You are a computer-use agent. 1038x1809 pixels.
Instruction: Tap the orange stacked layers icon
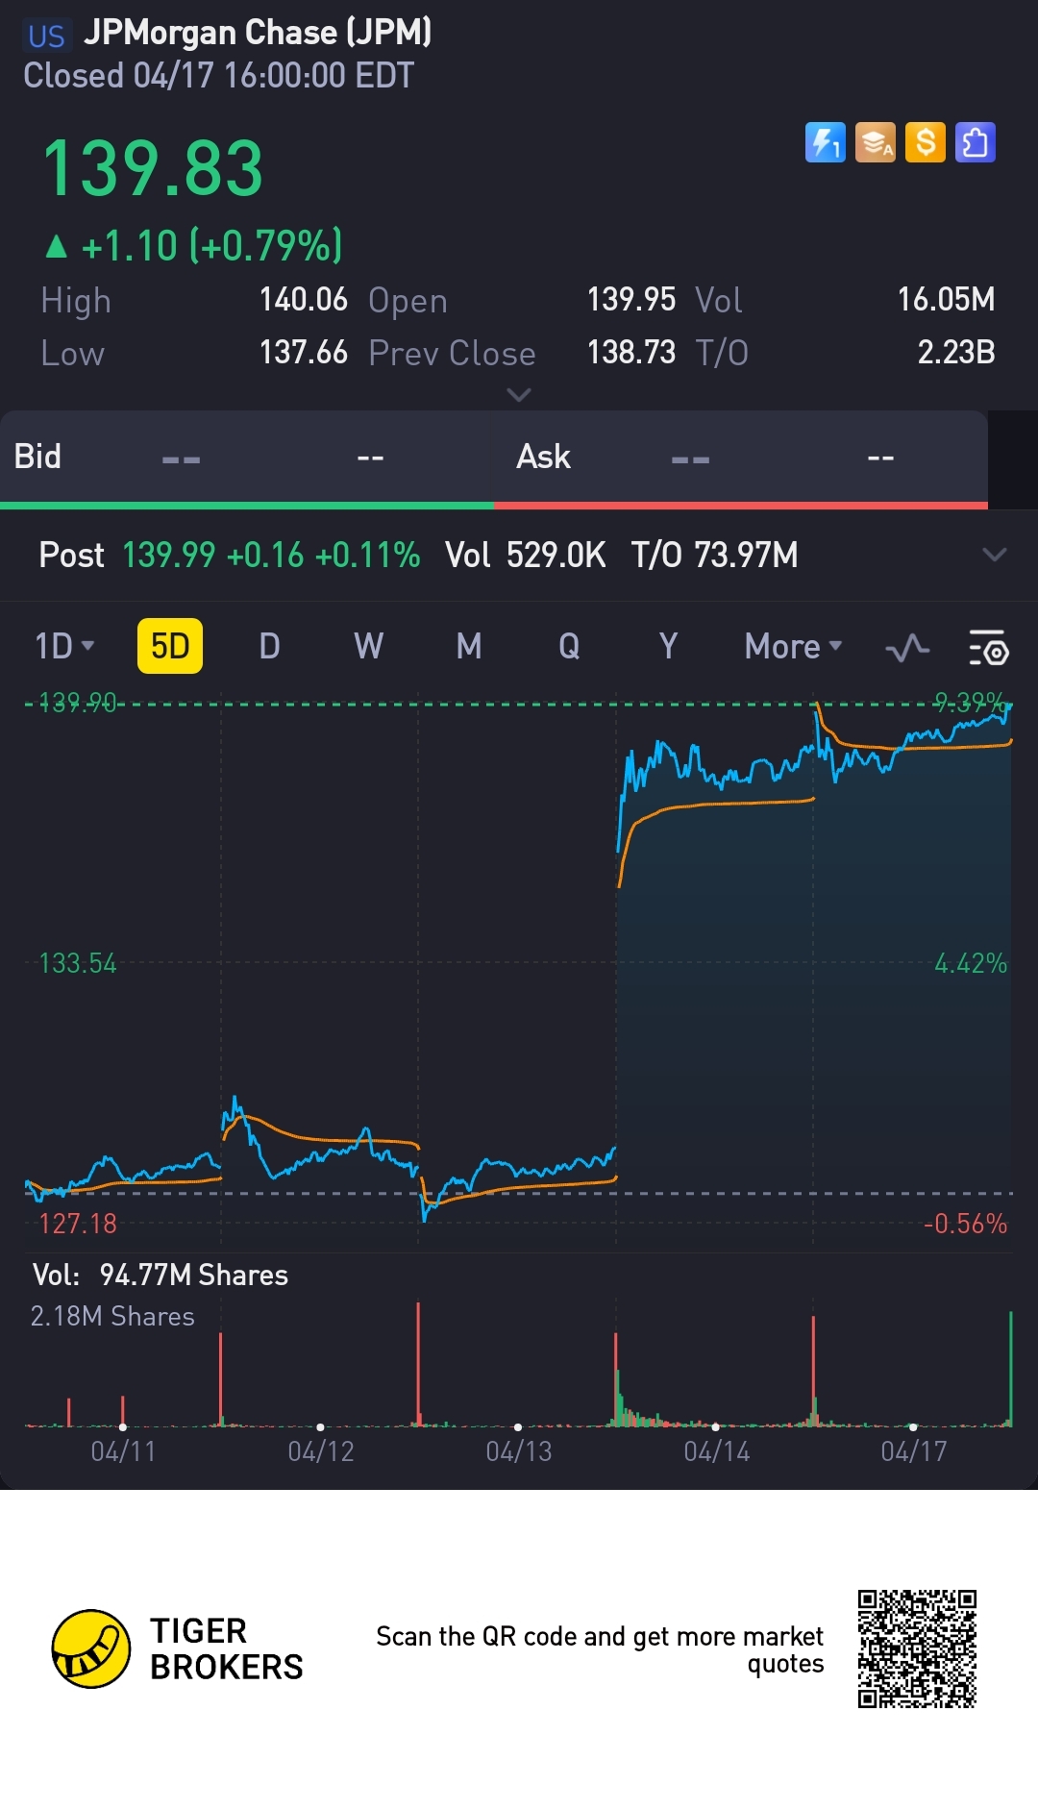click(x=875, y=143)
